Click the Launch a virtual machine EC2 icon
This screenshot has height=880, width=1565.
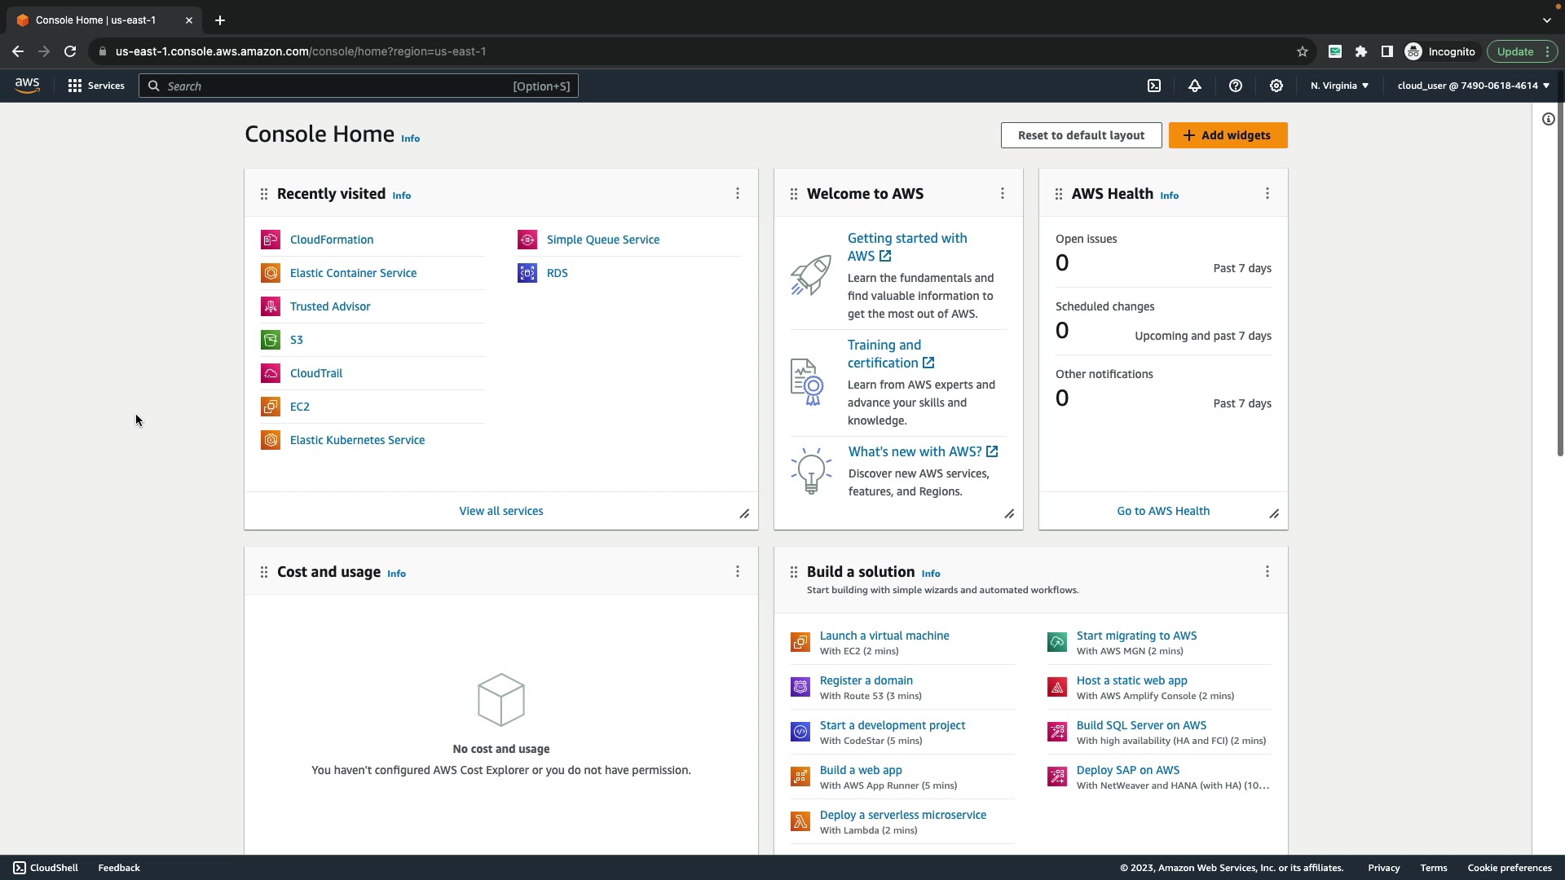tap(800, 642)
